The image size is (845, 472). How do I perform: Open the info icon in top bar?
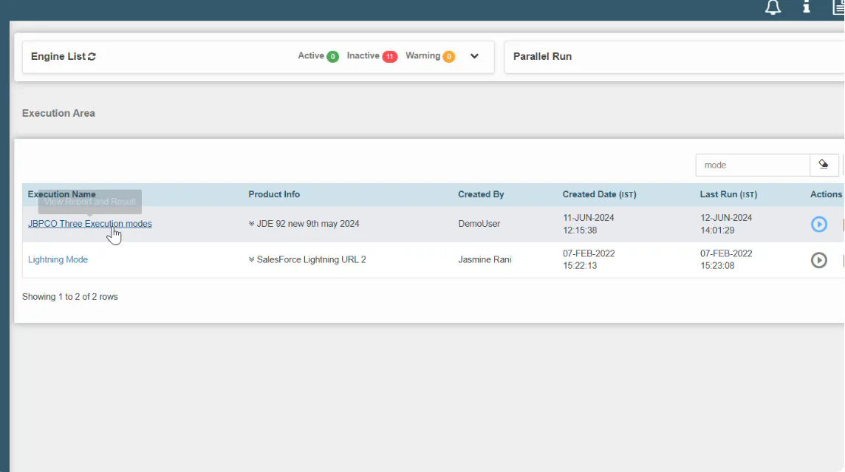click(806, 7)
